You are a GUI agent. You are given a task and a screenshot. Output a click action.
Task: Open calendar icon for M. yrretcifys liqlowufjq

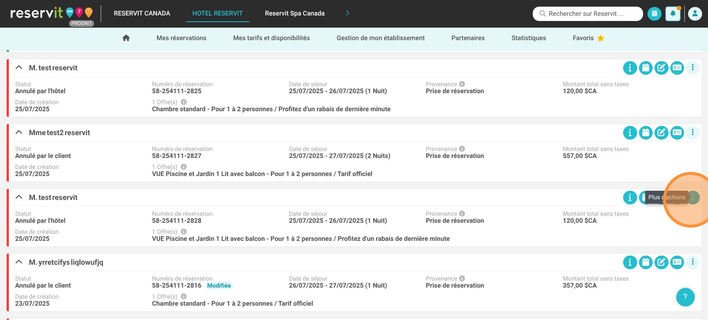pyautogui.click(x=646, y=262)
